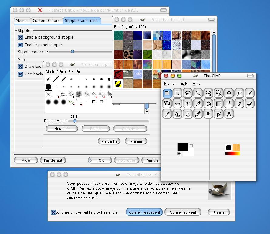Select the Stipples and misc tab
Viewport: 270px width, 234px height.
pyautogui.click(x=82, y=21)
